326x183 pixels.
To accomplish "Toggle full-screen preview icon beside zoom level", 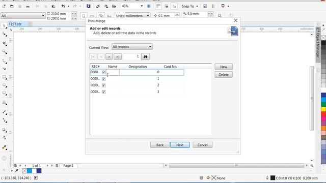I will 148,6.
